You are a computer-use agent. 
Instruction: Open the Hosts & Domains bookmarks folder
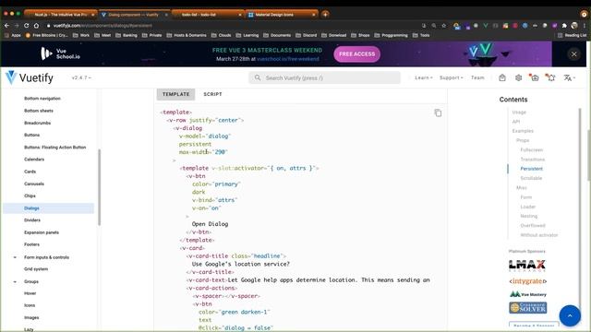(187, 35)
